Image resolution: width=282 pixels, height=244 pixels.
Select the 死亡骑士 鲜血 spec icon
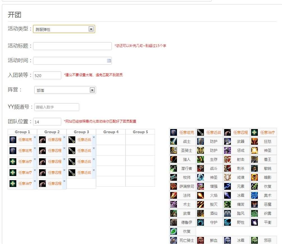[x=201, y=240]
